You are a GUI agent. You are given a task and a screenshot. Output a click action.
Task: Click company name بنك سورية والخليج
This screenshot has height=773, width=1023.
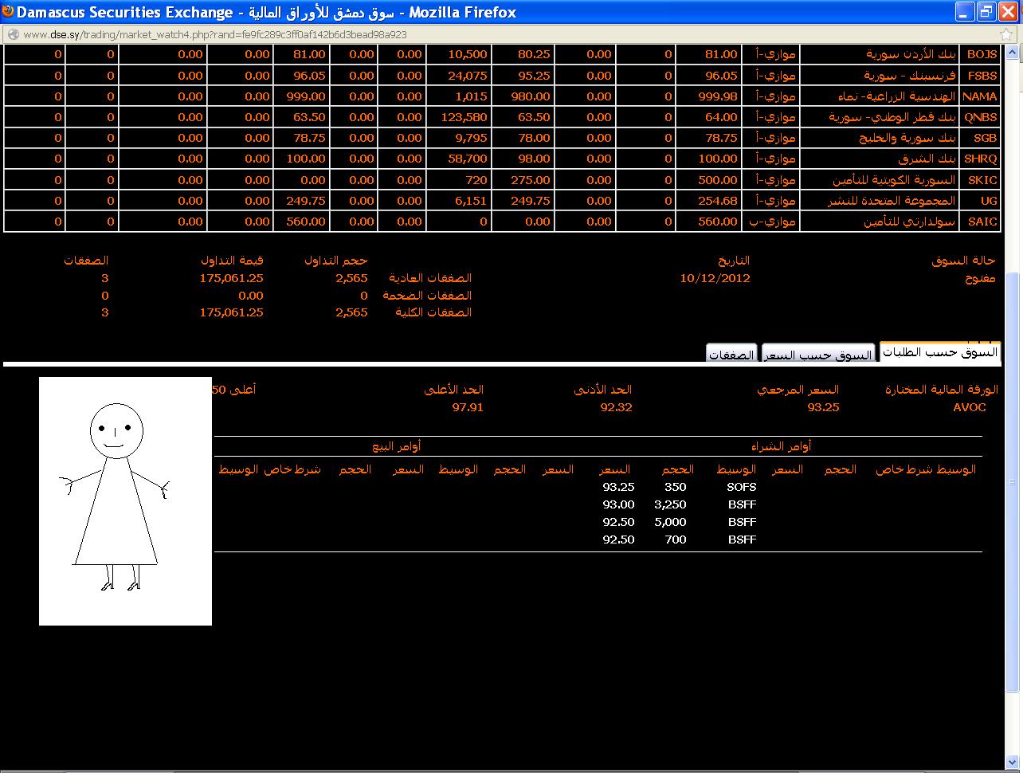click(907, 138)
